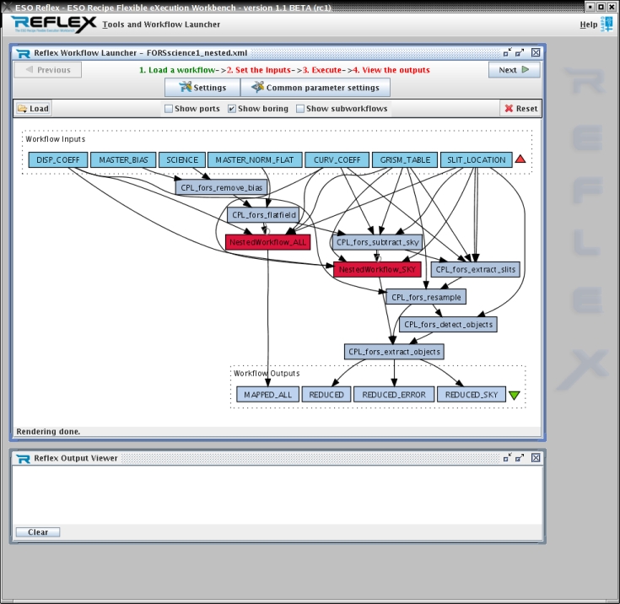
Task: Open the Tools and Workflow Launcher menu
Action: coord(161,24)
